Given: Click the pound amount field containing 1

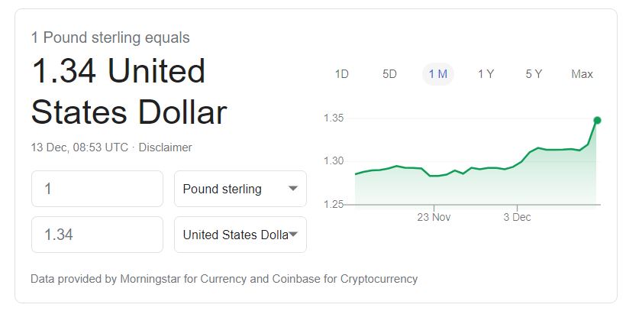Looking at the screenshot, I should pos(97,189).
